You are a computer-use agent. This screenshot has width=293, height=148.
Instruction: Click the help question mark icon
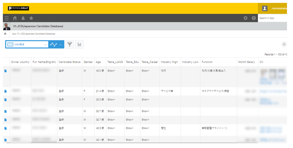(254, 18)
